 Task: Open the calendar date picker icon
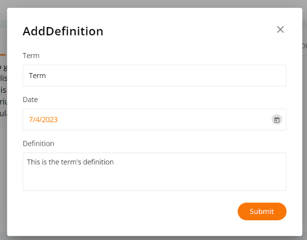click(276, 120)
